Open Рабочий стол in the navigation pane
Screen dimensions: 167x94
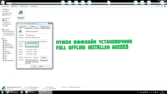coord(8,15)
